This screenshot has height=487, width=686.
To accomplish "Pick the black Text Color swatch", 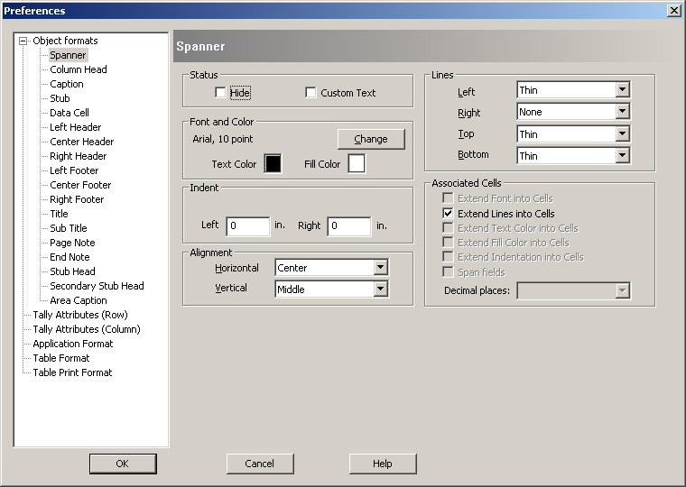I will (273, 163).
